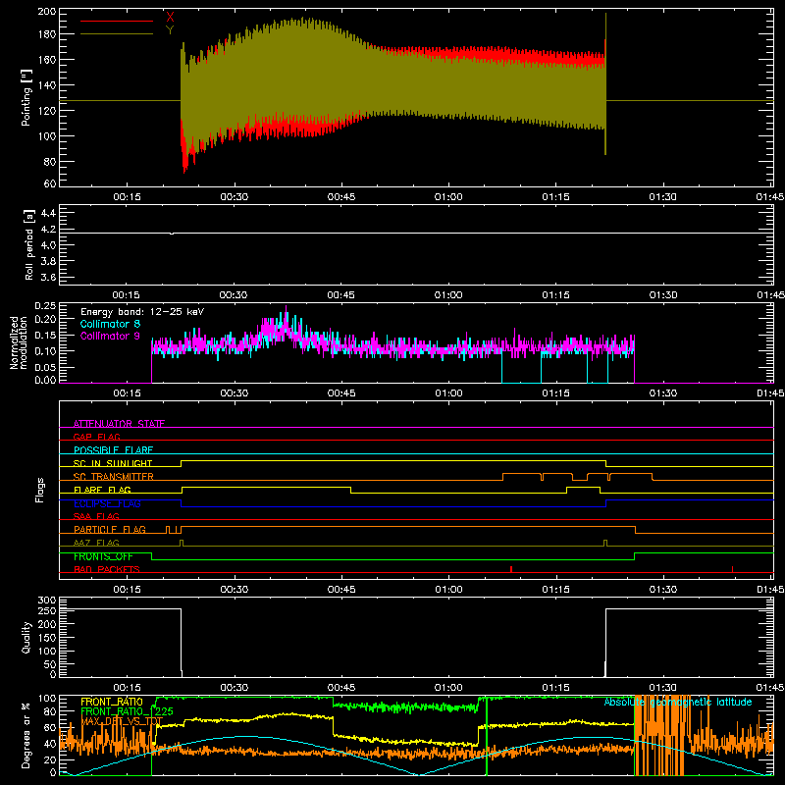Viewport: 785px width, 785px height.
Task: Click the 'Absolute geomagnetic latitude' label
Action: click(678, 702)
